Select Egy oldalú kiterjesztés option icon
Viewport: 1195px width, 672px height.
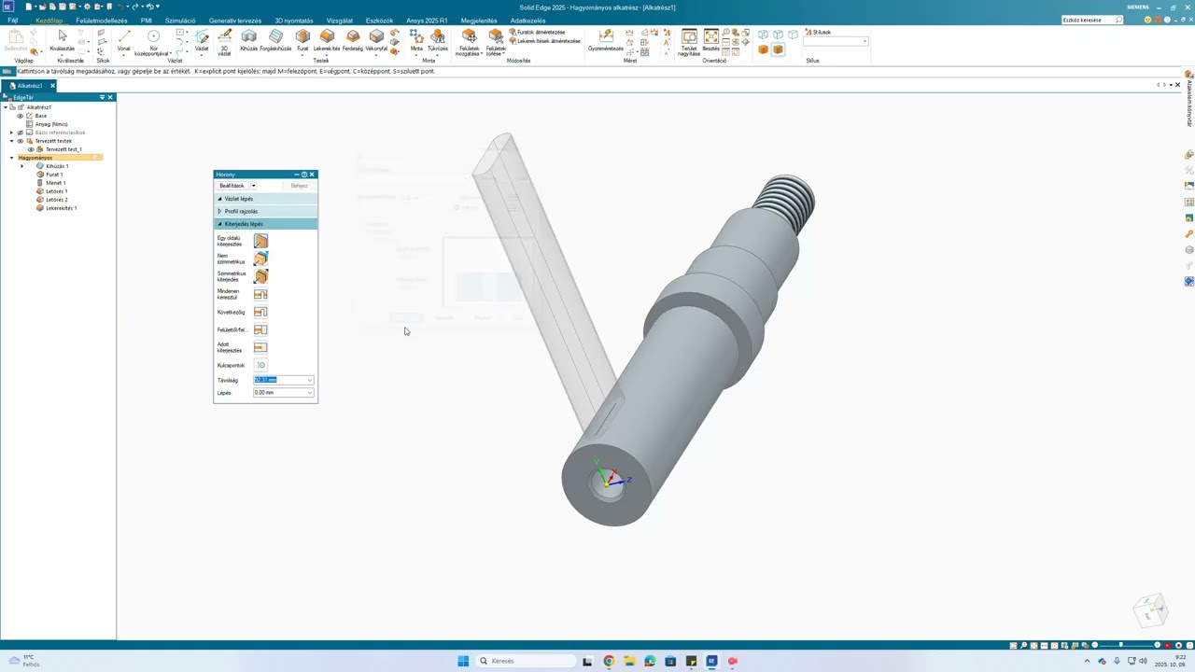(260, 241)
